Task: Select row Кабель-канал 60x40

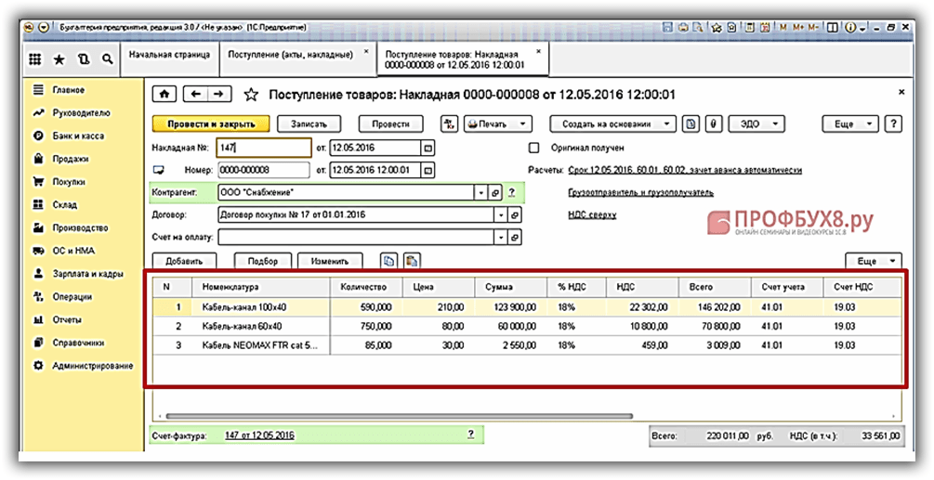Action: [x=526, y=326]
